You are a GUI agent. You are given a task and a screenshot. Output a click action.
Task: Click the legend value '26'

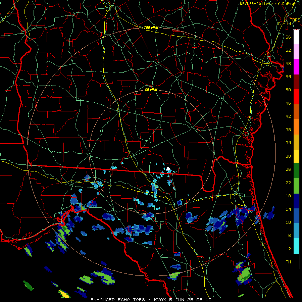(288, 169)
